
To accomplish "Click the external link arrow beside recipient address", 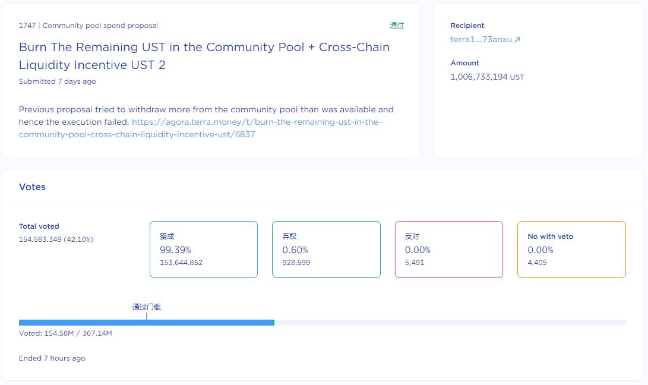I will click(517, 40).
